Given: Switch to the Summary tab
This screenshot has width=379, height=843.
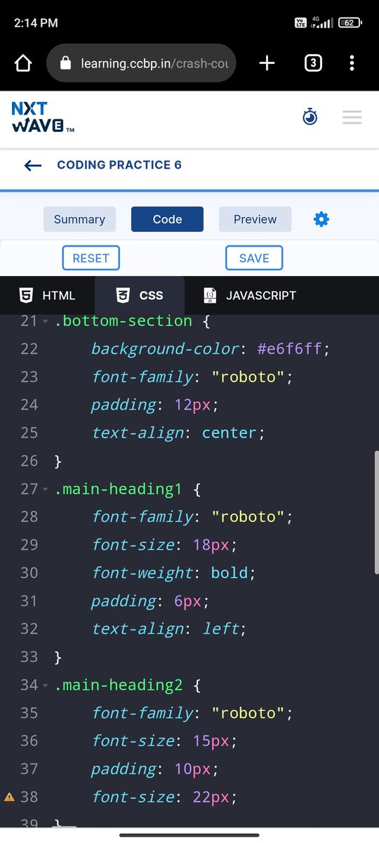Looking at the screenshot, I should tap(79, 219).
